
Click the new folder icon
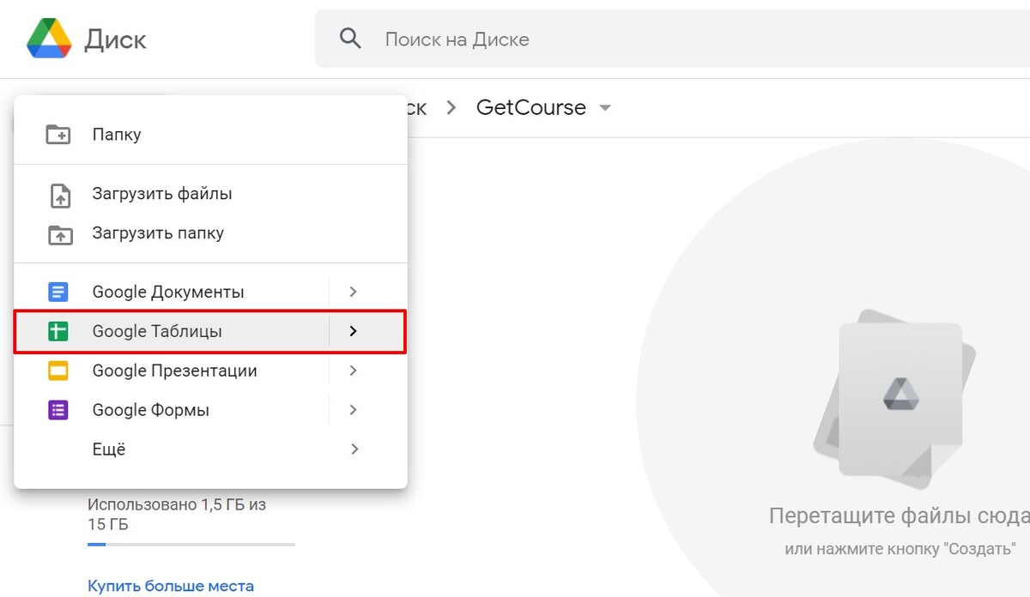click(58, 135)
